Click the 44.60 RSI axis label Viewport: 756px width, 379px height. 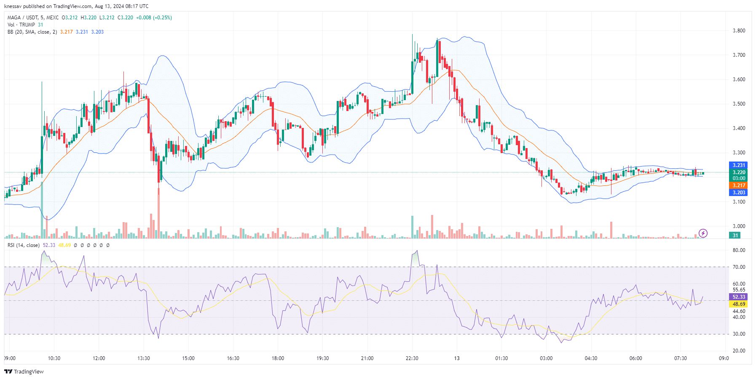pyautogui.click(x=739, y=311)
